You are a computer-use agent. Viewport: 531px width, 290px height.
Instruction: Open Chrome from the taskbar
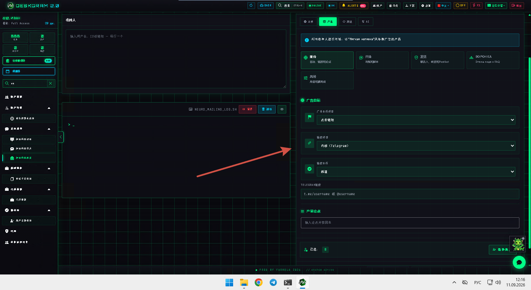[259, 282]
